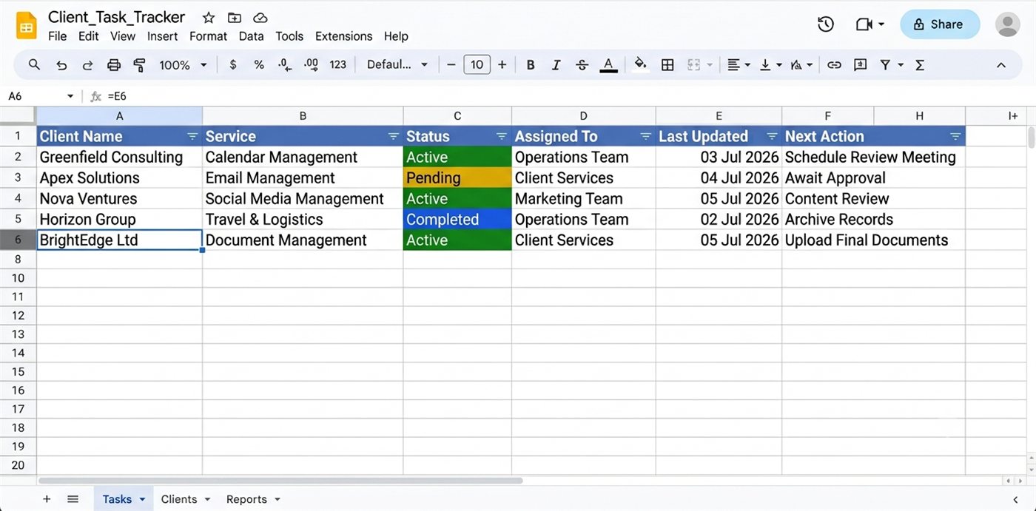Open version history clock icon
Image resolution: width=1036 pixels, height=511 pixels.
point(826,24)
